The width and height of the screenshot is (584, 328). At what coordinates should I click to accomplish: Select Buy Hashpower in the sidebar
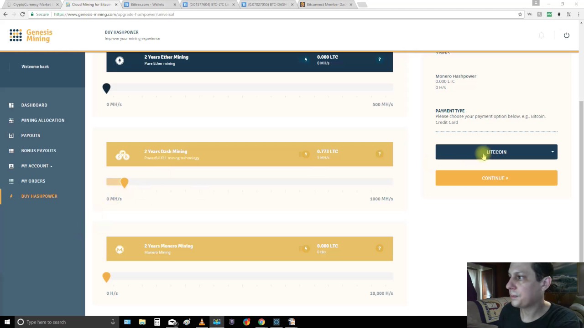(39, 196)
